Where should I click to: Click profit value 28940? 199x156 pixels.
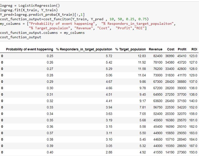182,139
